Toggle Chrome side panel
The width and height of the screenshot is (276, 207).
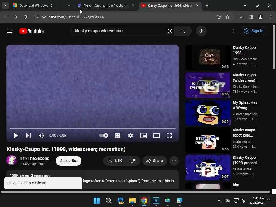tap(251, 17)
